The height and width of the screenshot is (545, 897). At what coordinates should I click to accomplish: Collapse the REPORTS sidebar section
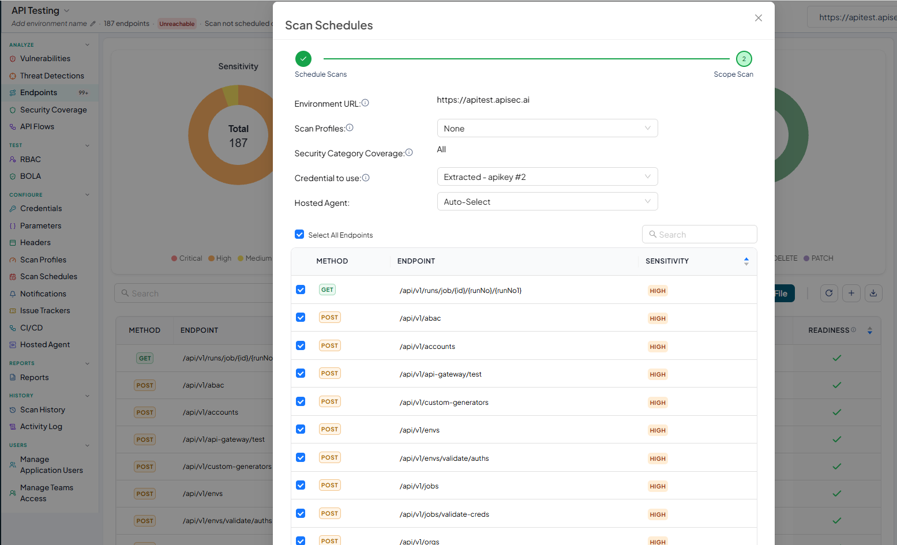[x=88, y=363]
